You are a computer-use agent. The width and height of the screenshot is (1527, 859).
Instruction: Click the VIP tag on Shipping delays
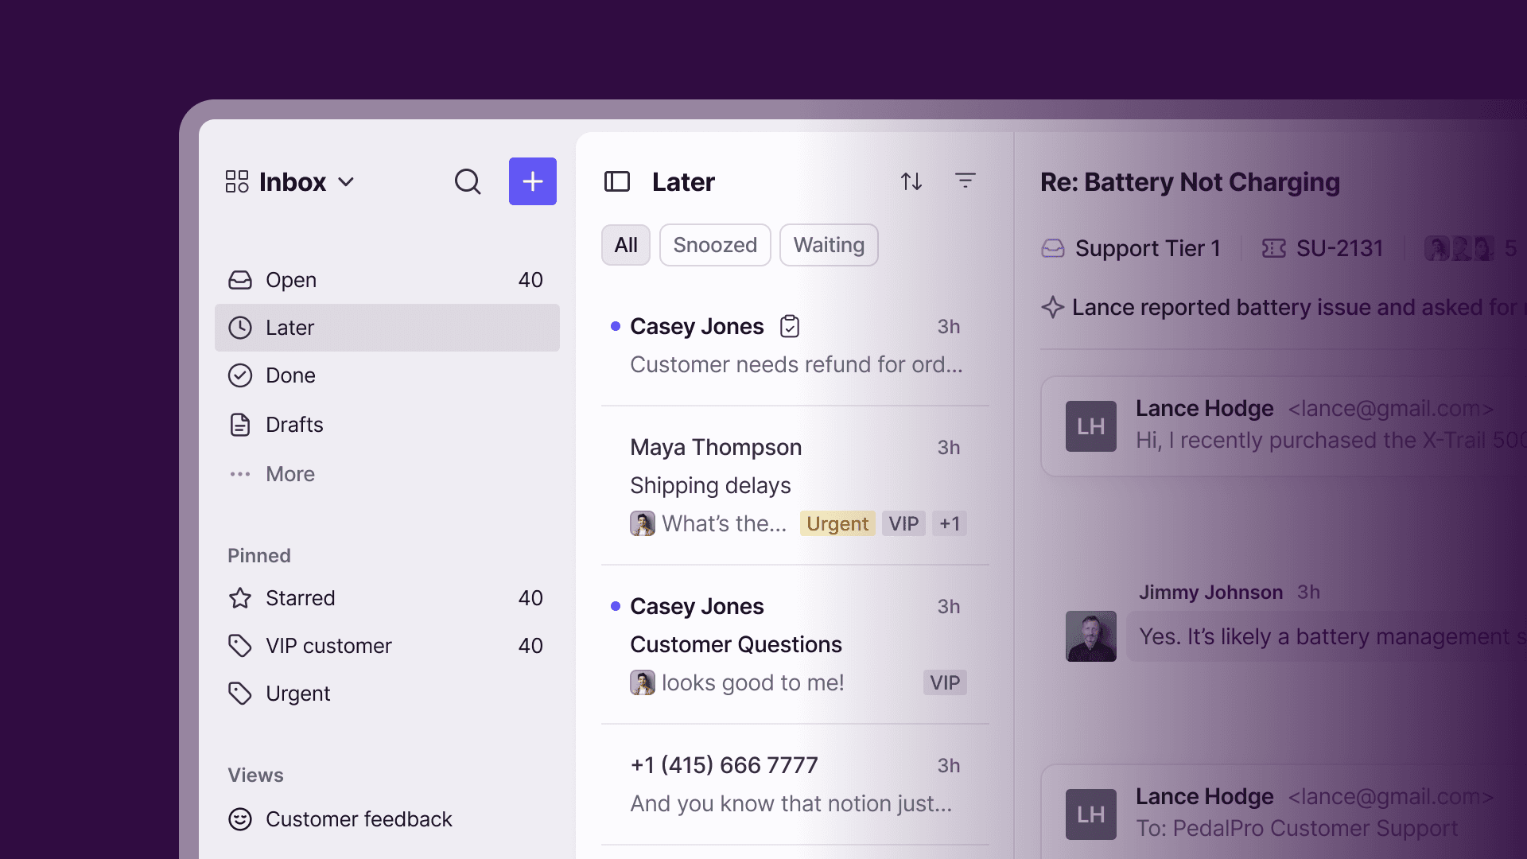click(903, 523)
